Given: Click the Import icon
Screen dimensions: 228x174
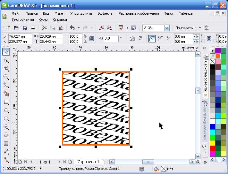Looking at the screenshot, I should tap(101, 28).
